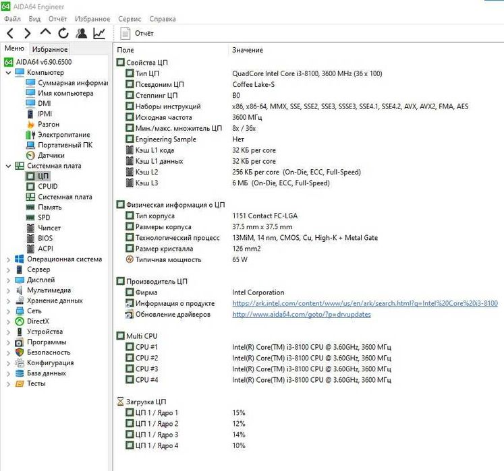Click the Системная плата child item icon
Screen dimensions: 504x471
coord(30,197)
